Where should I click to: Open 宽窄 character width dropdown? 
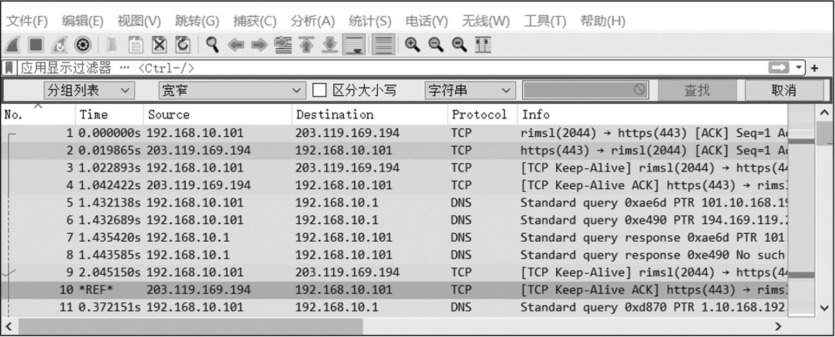(232, 90)
